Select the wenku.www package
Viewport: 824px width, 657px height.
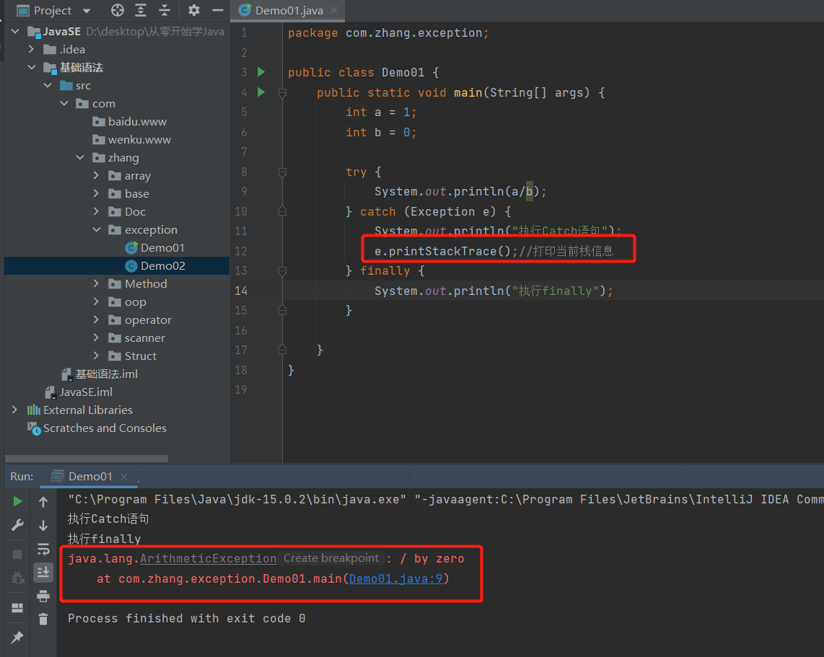click(132, 140)
